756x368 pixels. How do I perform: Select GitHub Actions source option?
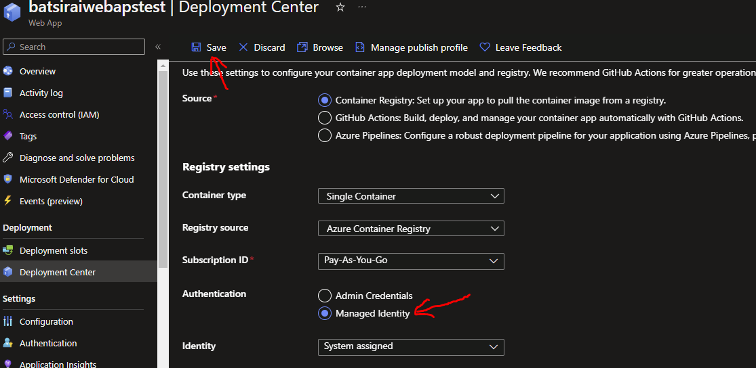325,118
